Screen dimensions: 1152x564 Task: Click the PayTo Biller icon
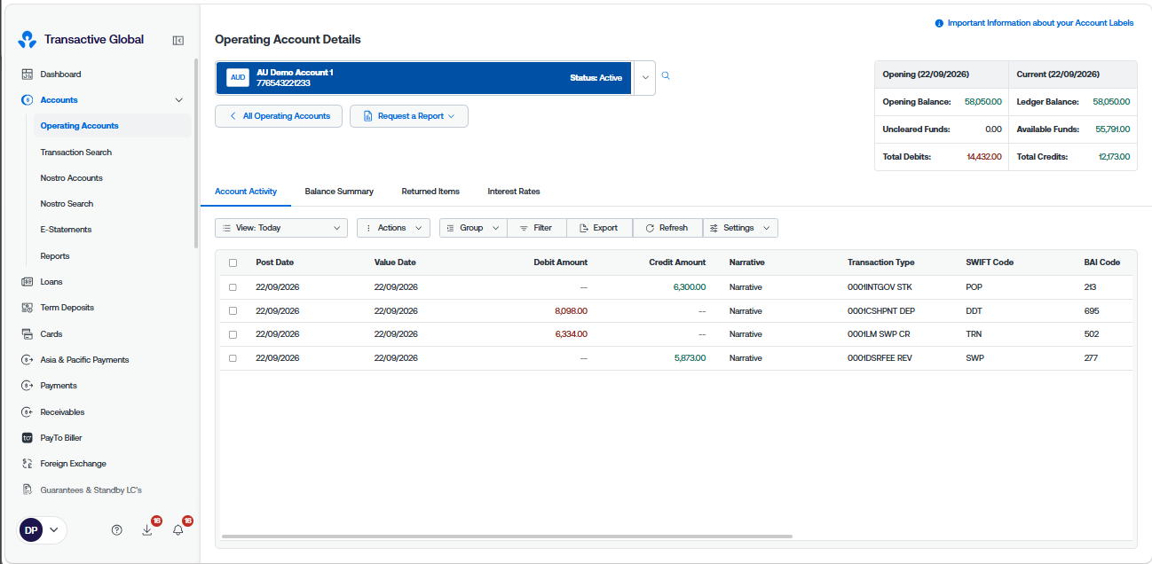pos(27,438)
